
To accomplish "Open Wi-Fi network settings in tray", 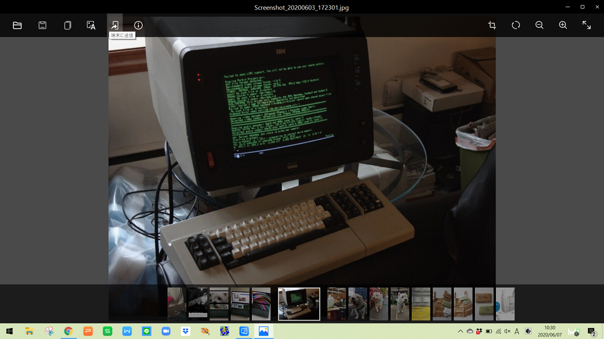I will tap(498, 331).
